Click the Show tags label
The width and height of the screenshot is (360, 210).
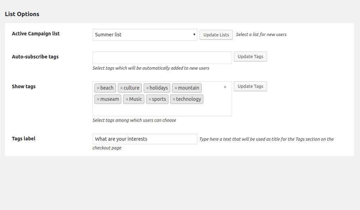tap(24, 86)
